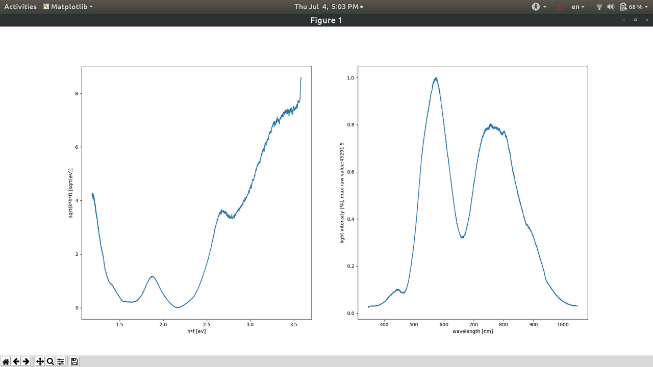Viewport: 653px width, 367px height.
Task: Click the 'h*f [eV]' axis label
Action: [x=196, y=331]
